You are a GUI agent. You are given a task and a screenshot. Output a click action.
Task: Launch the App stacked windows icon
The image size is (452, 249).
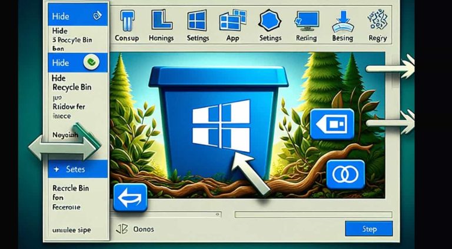pos(233,19)
